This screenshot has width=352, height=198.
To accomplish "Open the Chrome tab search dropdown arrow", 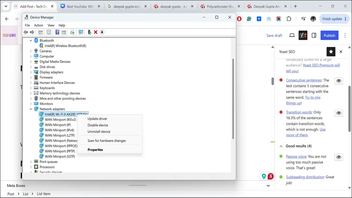I will 6,6.
